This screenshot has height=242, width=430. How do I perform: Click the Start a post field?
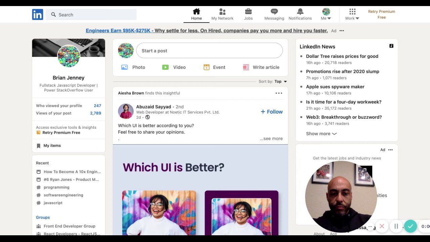coord(209,51)
